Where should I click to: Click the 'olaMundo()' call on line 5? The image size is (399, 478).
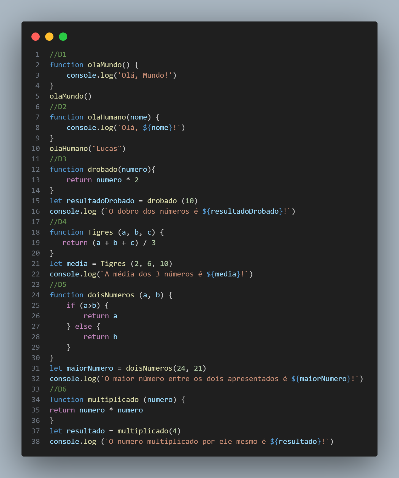(x=71, y=96)
